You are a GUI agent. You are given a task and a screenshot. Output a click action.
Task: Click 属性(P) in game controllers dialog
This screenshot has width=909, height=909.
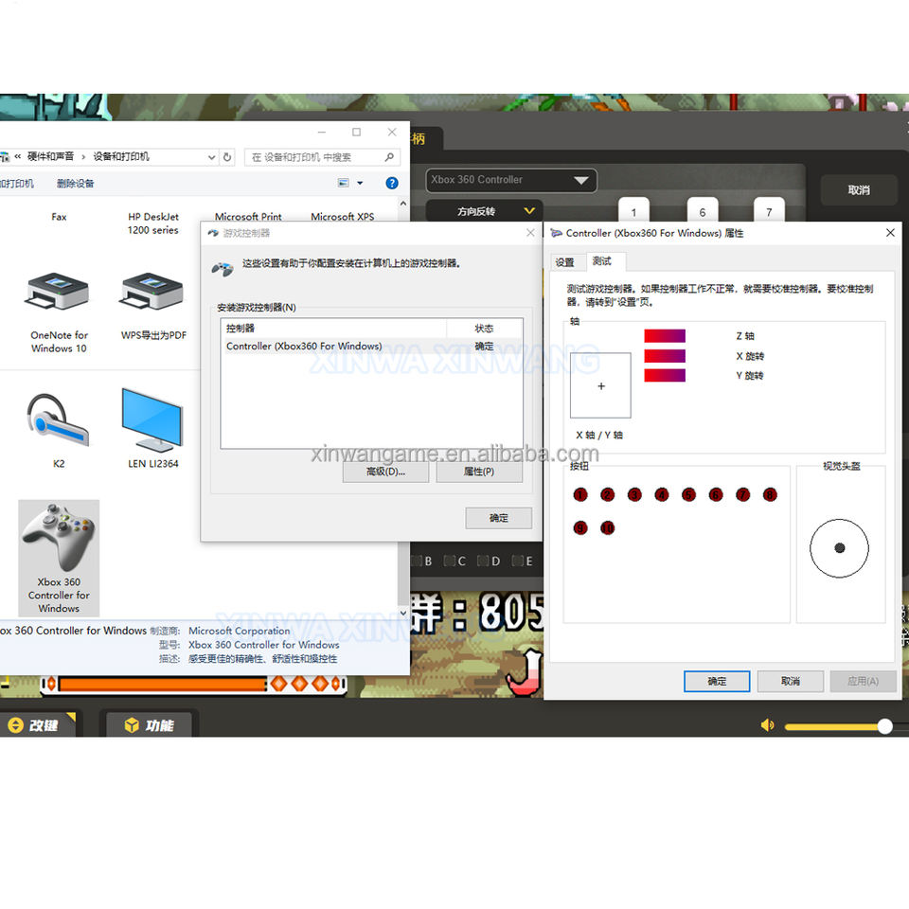(x=479, y=472)
